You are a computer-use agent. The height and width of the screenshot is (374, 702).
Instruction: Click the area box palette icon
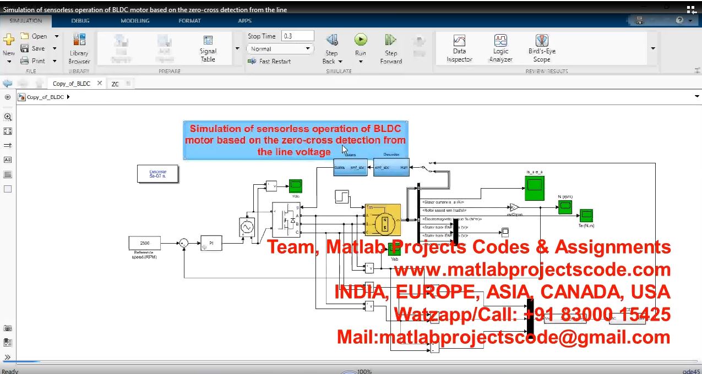(8, 189)
